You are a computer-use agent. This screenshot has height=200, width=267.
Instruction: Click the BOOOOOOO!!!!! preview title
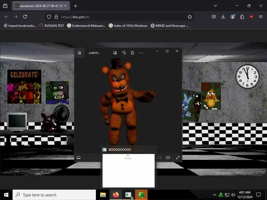(120, 150)
